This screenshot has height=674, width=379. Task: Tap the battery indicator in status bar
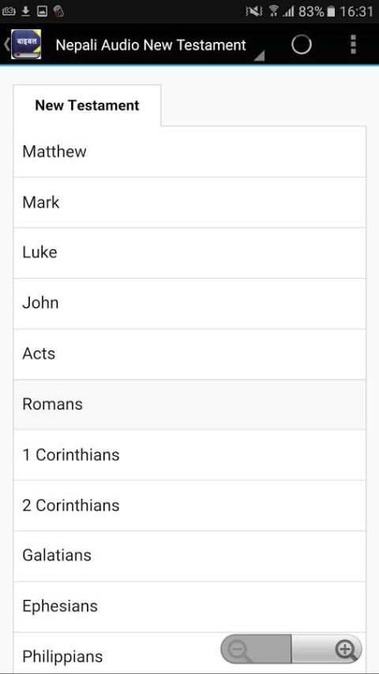click(330, 12)
